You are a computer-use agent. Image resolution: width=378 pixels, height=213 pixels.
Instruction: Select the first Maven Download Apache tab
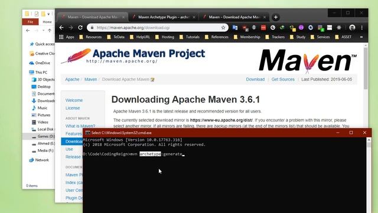(x=93, y=17)
